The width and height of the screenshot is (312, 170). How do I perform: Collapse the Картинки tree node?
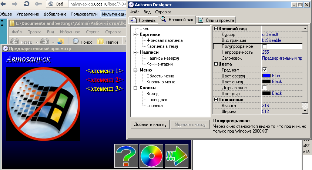(135, 35)
